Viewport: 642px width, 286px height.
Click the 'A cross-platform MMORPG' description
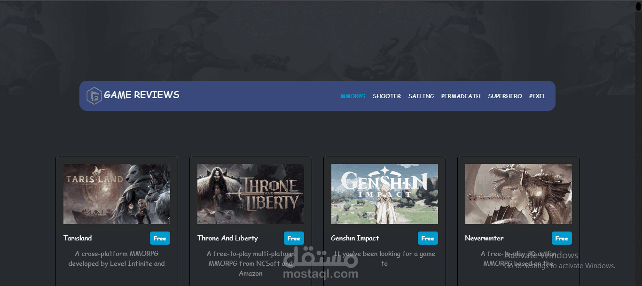click(117, 259)
